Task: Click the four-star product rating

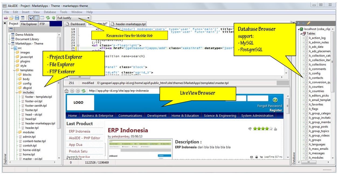Action: click(x=263, y=129)
